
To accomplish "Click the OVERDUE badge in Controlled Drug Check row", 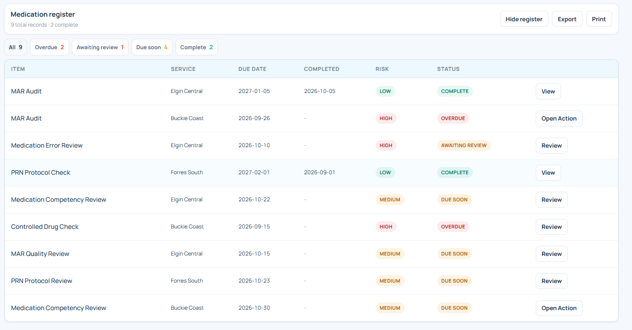I will [453, 227].
